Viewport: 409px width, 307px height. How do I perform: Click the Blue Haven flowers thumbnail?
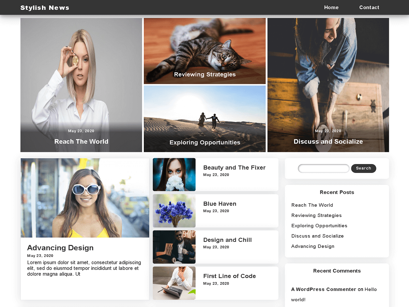[x=174, y=211]
